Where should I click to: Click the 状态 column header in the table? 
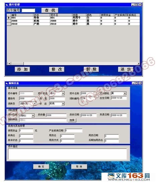click(42, 15)
